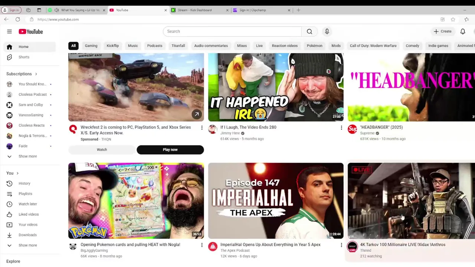The height and width of the screenshot is (267, 475).
Task: Select the Pokémon filter chip
Action: click(315, 46)
